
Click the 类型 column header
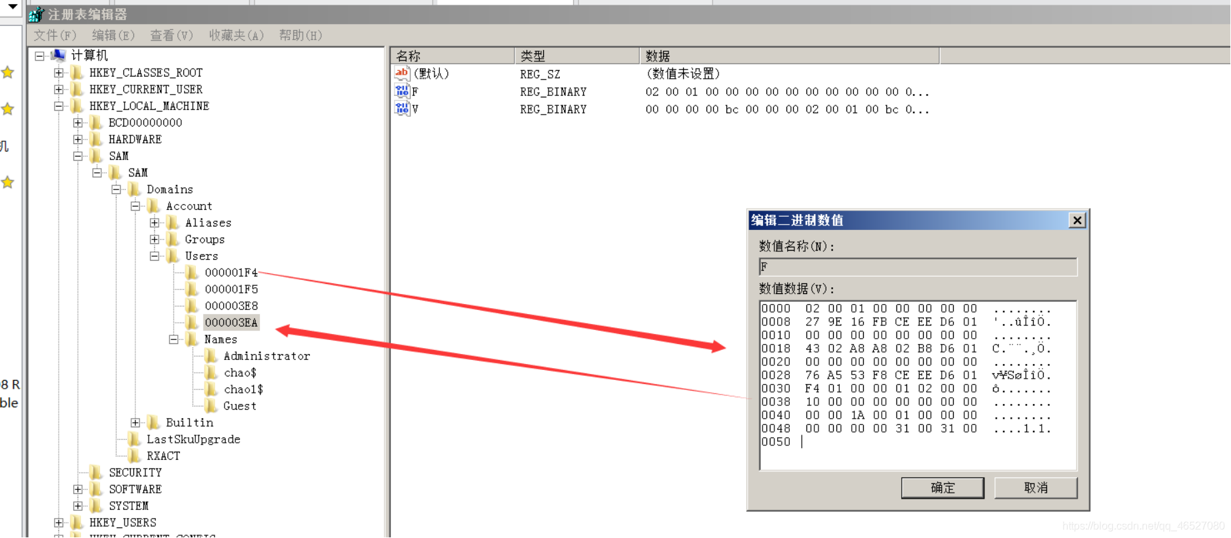[577, 56]
